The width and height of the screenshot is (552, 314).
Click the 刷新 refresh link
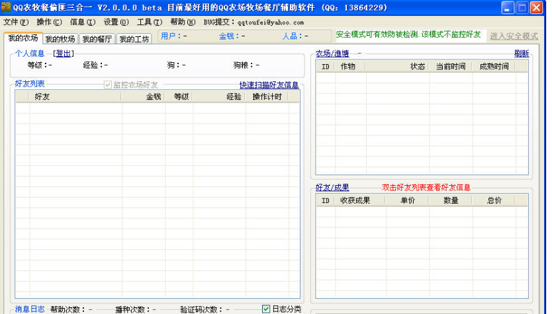click(522, 54)
